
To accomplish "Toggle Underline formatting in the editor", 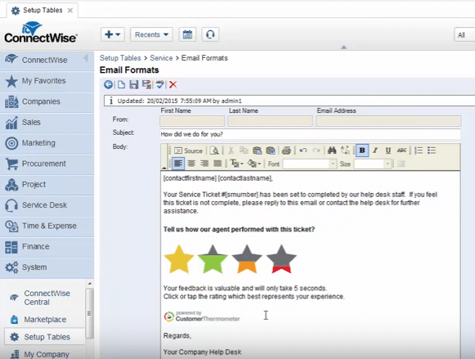I will tap(388, 150).
